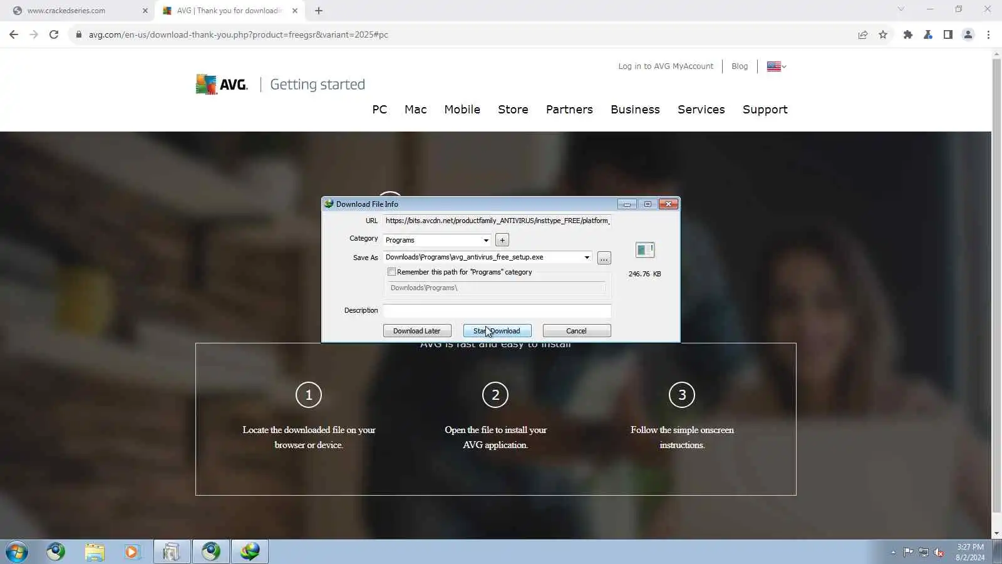Image resolution: width=1002 pixels, height=564 pixels.
Task: Cancel the Download File Info dialog
Action: 577,331
